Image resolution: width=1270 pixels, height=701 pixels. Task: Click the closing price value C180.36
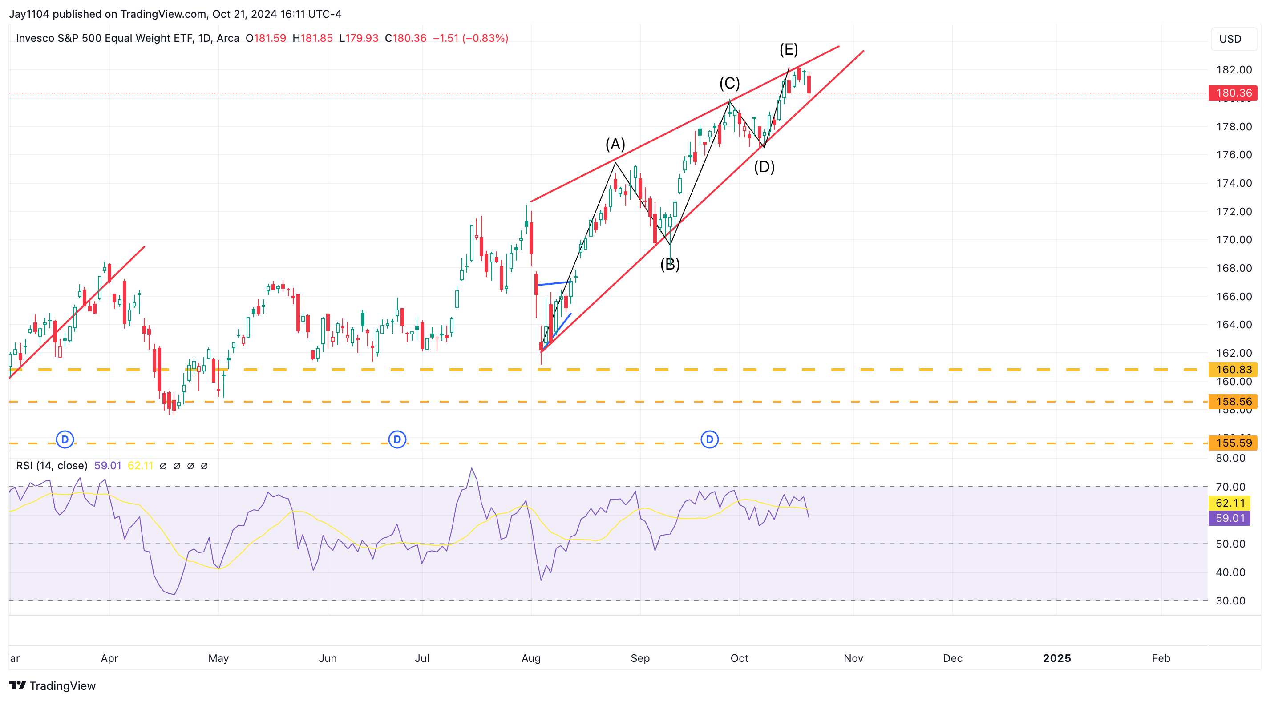(406, 38)
